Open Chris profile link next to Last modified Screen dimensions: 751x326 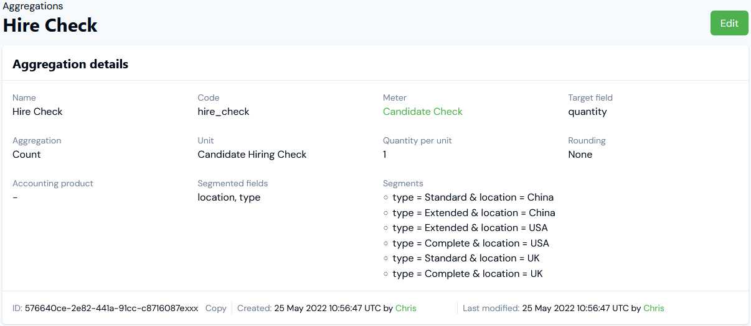(653, 308)
